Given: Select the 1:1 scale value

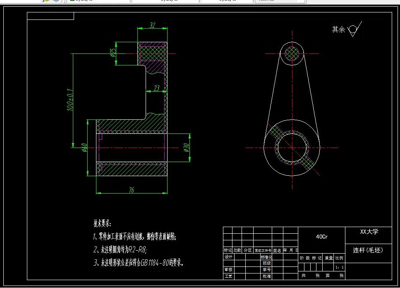Looking at the screenshot, I should (x=340, y=267).
